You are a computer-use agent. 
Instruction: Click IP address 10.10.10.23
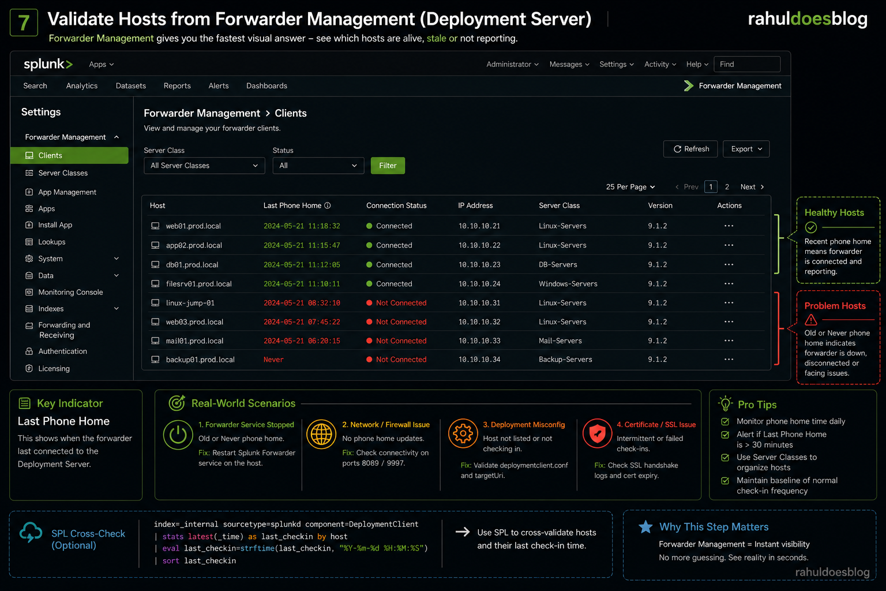click(x=479, y=265)
